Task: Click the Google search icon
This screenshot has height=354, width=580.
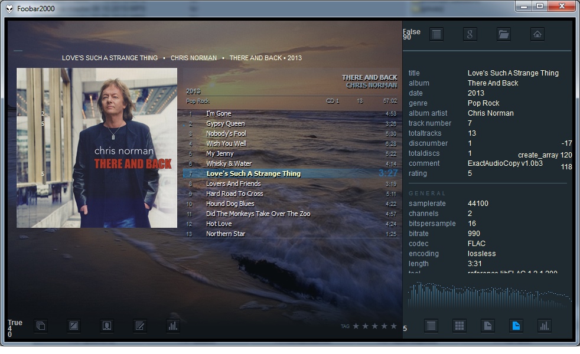Action: (470, 34)
